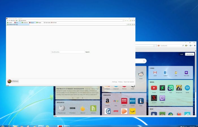
Task: Click the Back arrow in K-Meleon toolbar
Action: click(8, 21)
